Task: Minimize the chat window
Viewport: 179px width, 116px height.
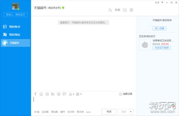Action: tap(167, 2)
